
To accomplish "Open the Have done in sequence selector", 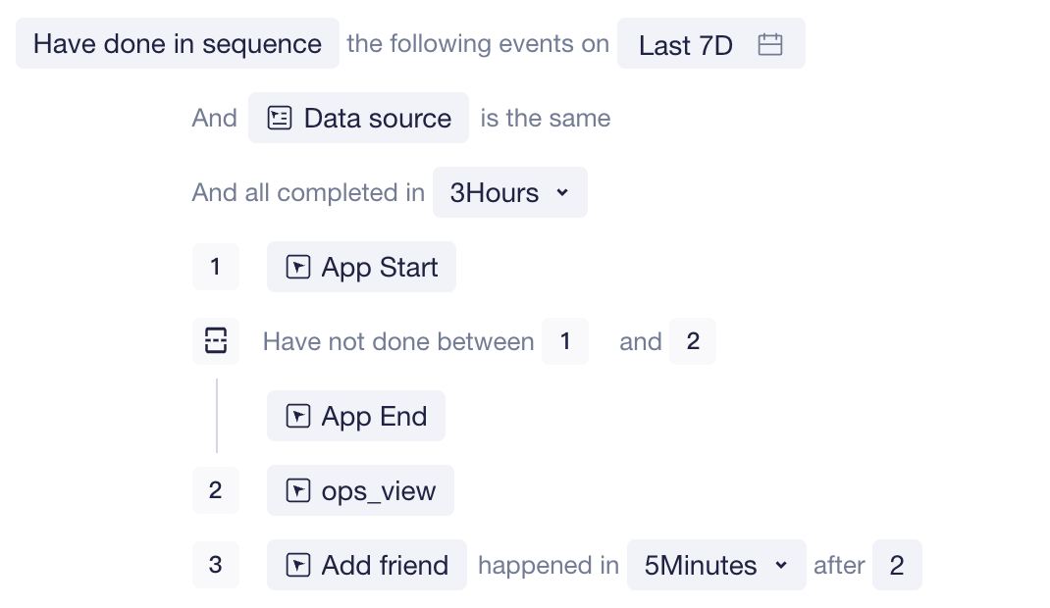I will pyautogui.click(x=178, y=43).
